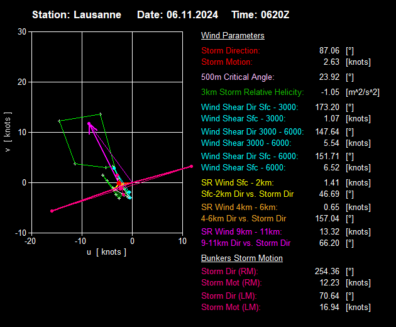This screenshot has height=327, width=396.
Task: Click the [m^2/s^2] unit text
Action: [363, 92]
